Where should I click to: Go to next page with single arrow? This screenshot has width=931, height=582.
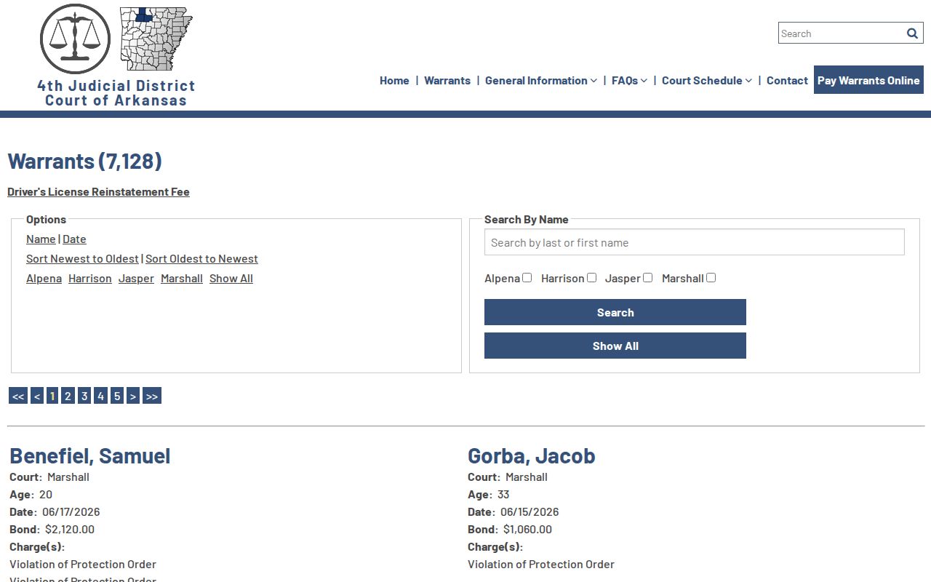click(133, 396)
